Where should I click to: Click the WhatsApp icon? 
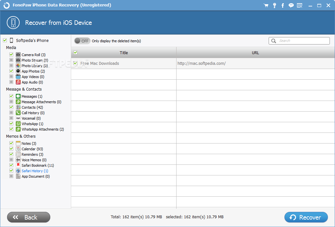pos(18,124)
